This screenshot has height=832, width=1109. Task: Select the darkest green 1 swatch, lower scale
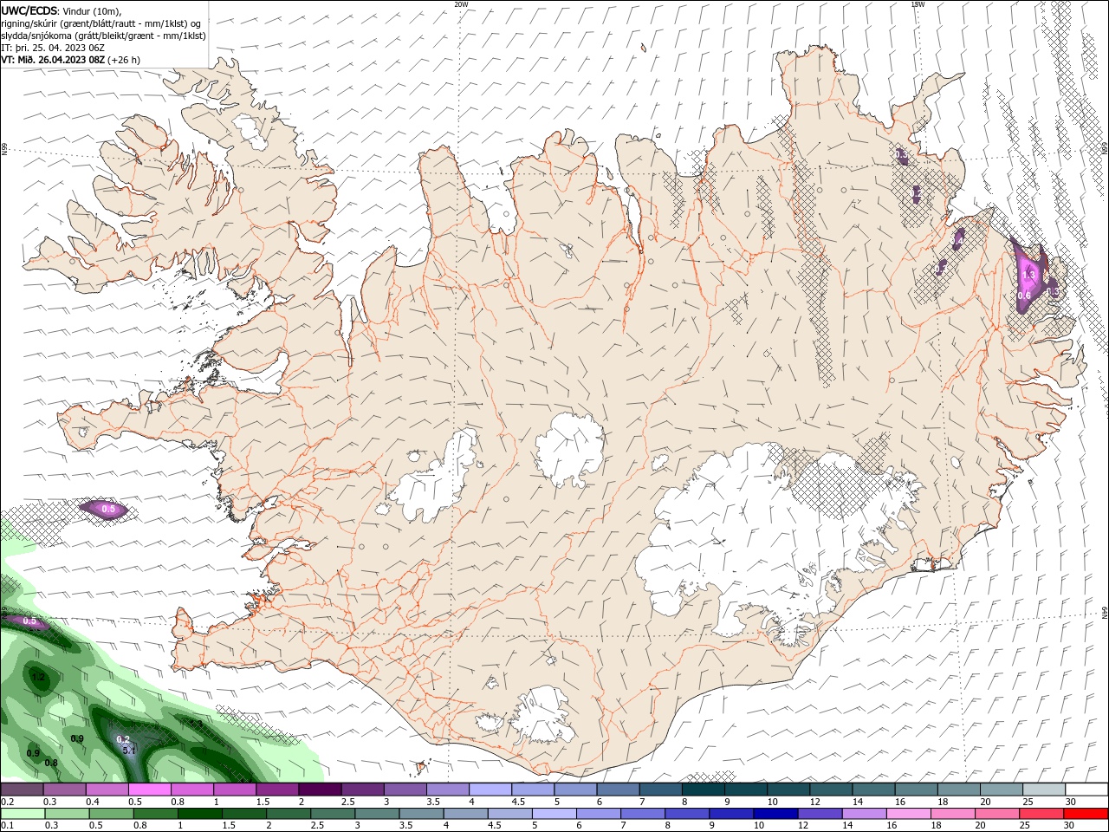click(x=200, y=814)
